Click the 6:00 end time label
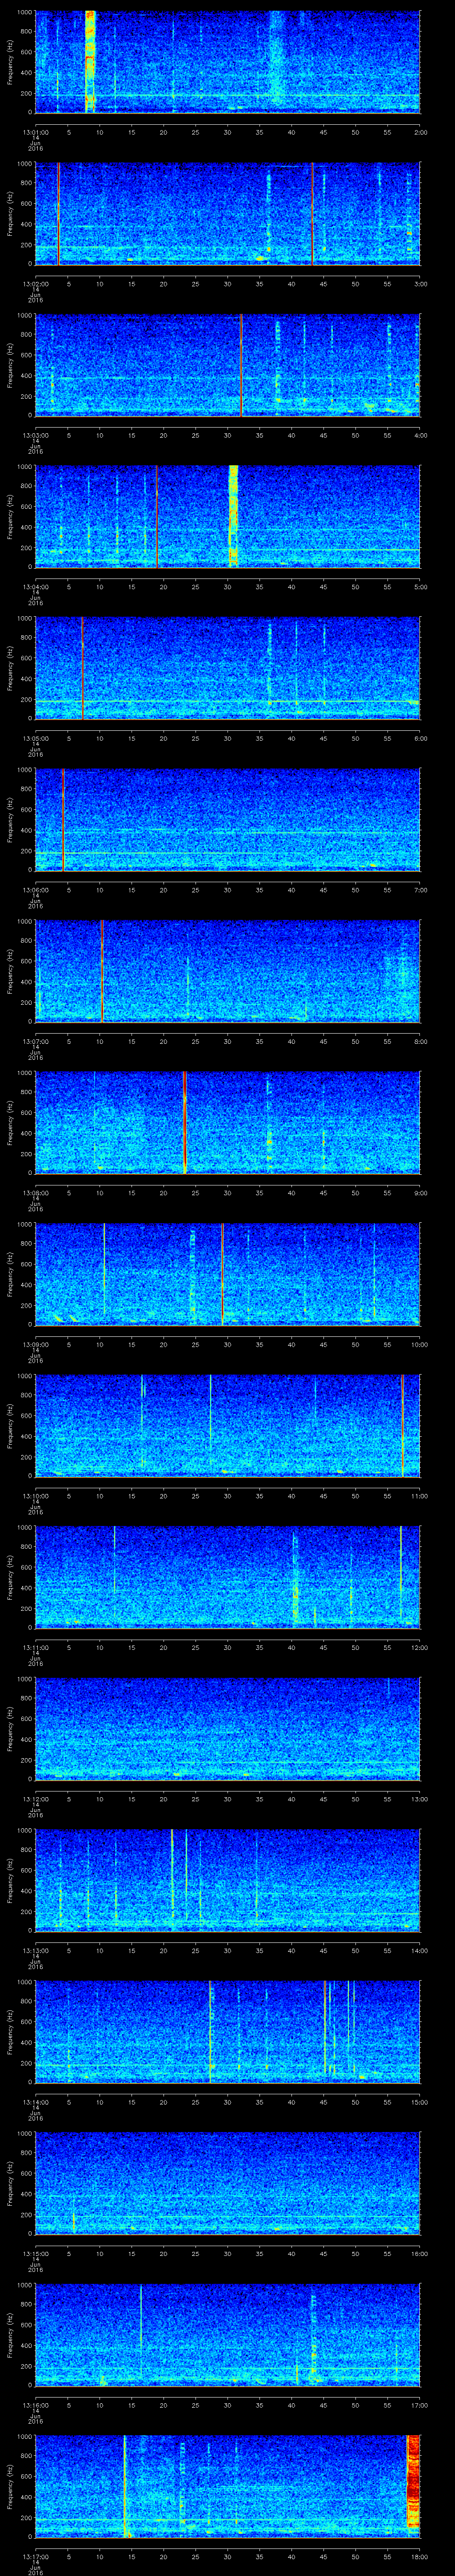455x2576 pixels. 420,738
